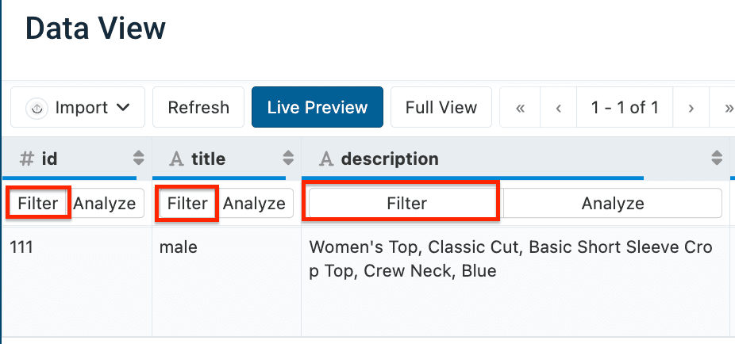The width and height of the screenshot is (735, 344).
Task: Open Filter for the id column
Action: pos(38,204)
